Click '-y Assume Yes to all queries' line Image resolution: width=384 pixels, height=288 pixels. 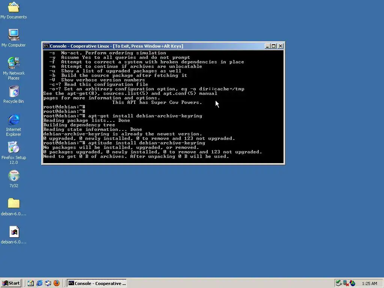click(120, 57)
